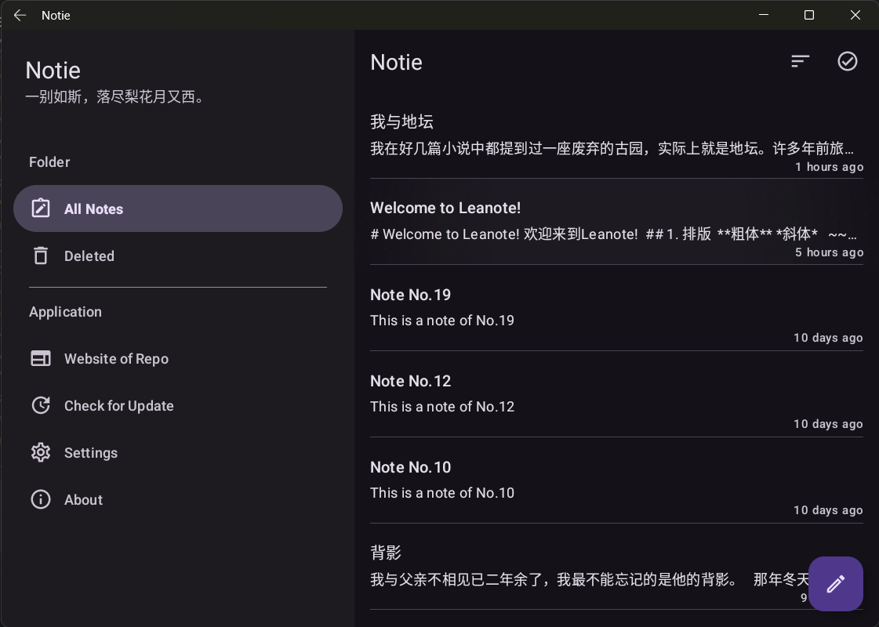Click the '5 hours ago' timestamp

[829, 252]
